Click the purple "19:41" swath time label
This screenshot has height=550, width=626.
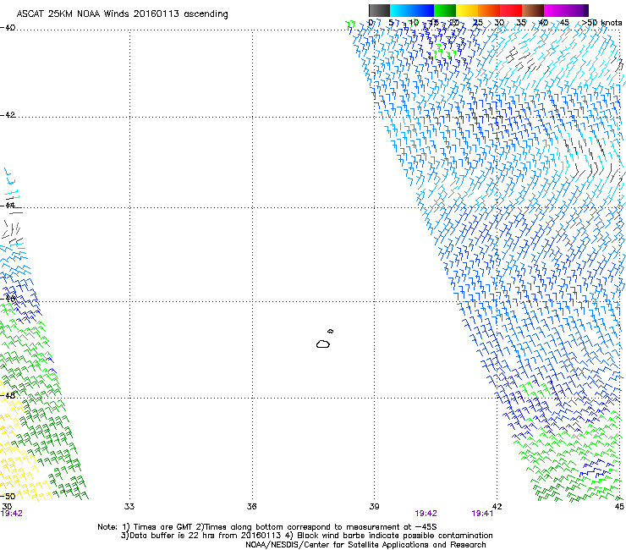click(482, 514)
